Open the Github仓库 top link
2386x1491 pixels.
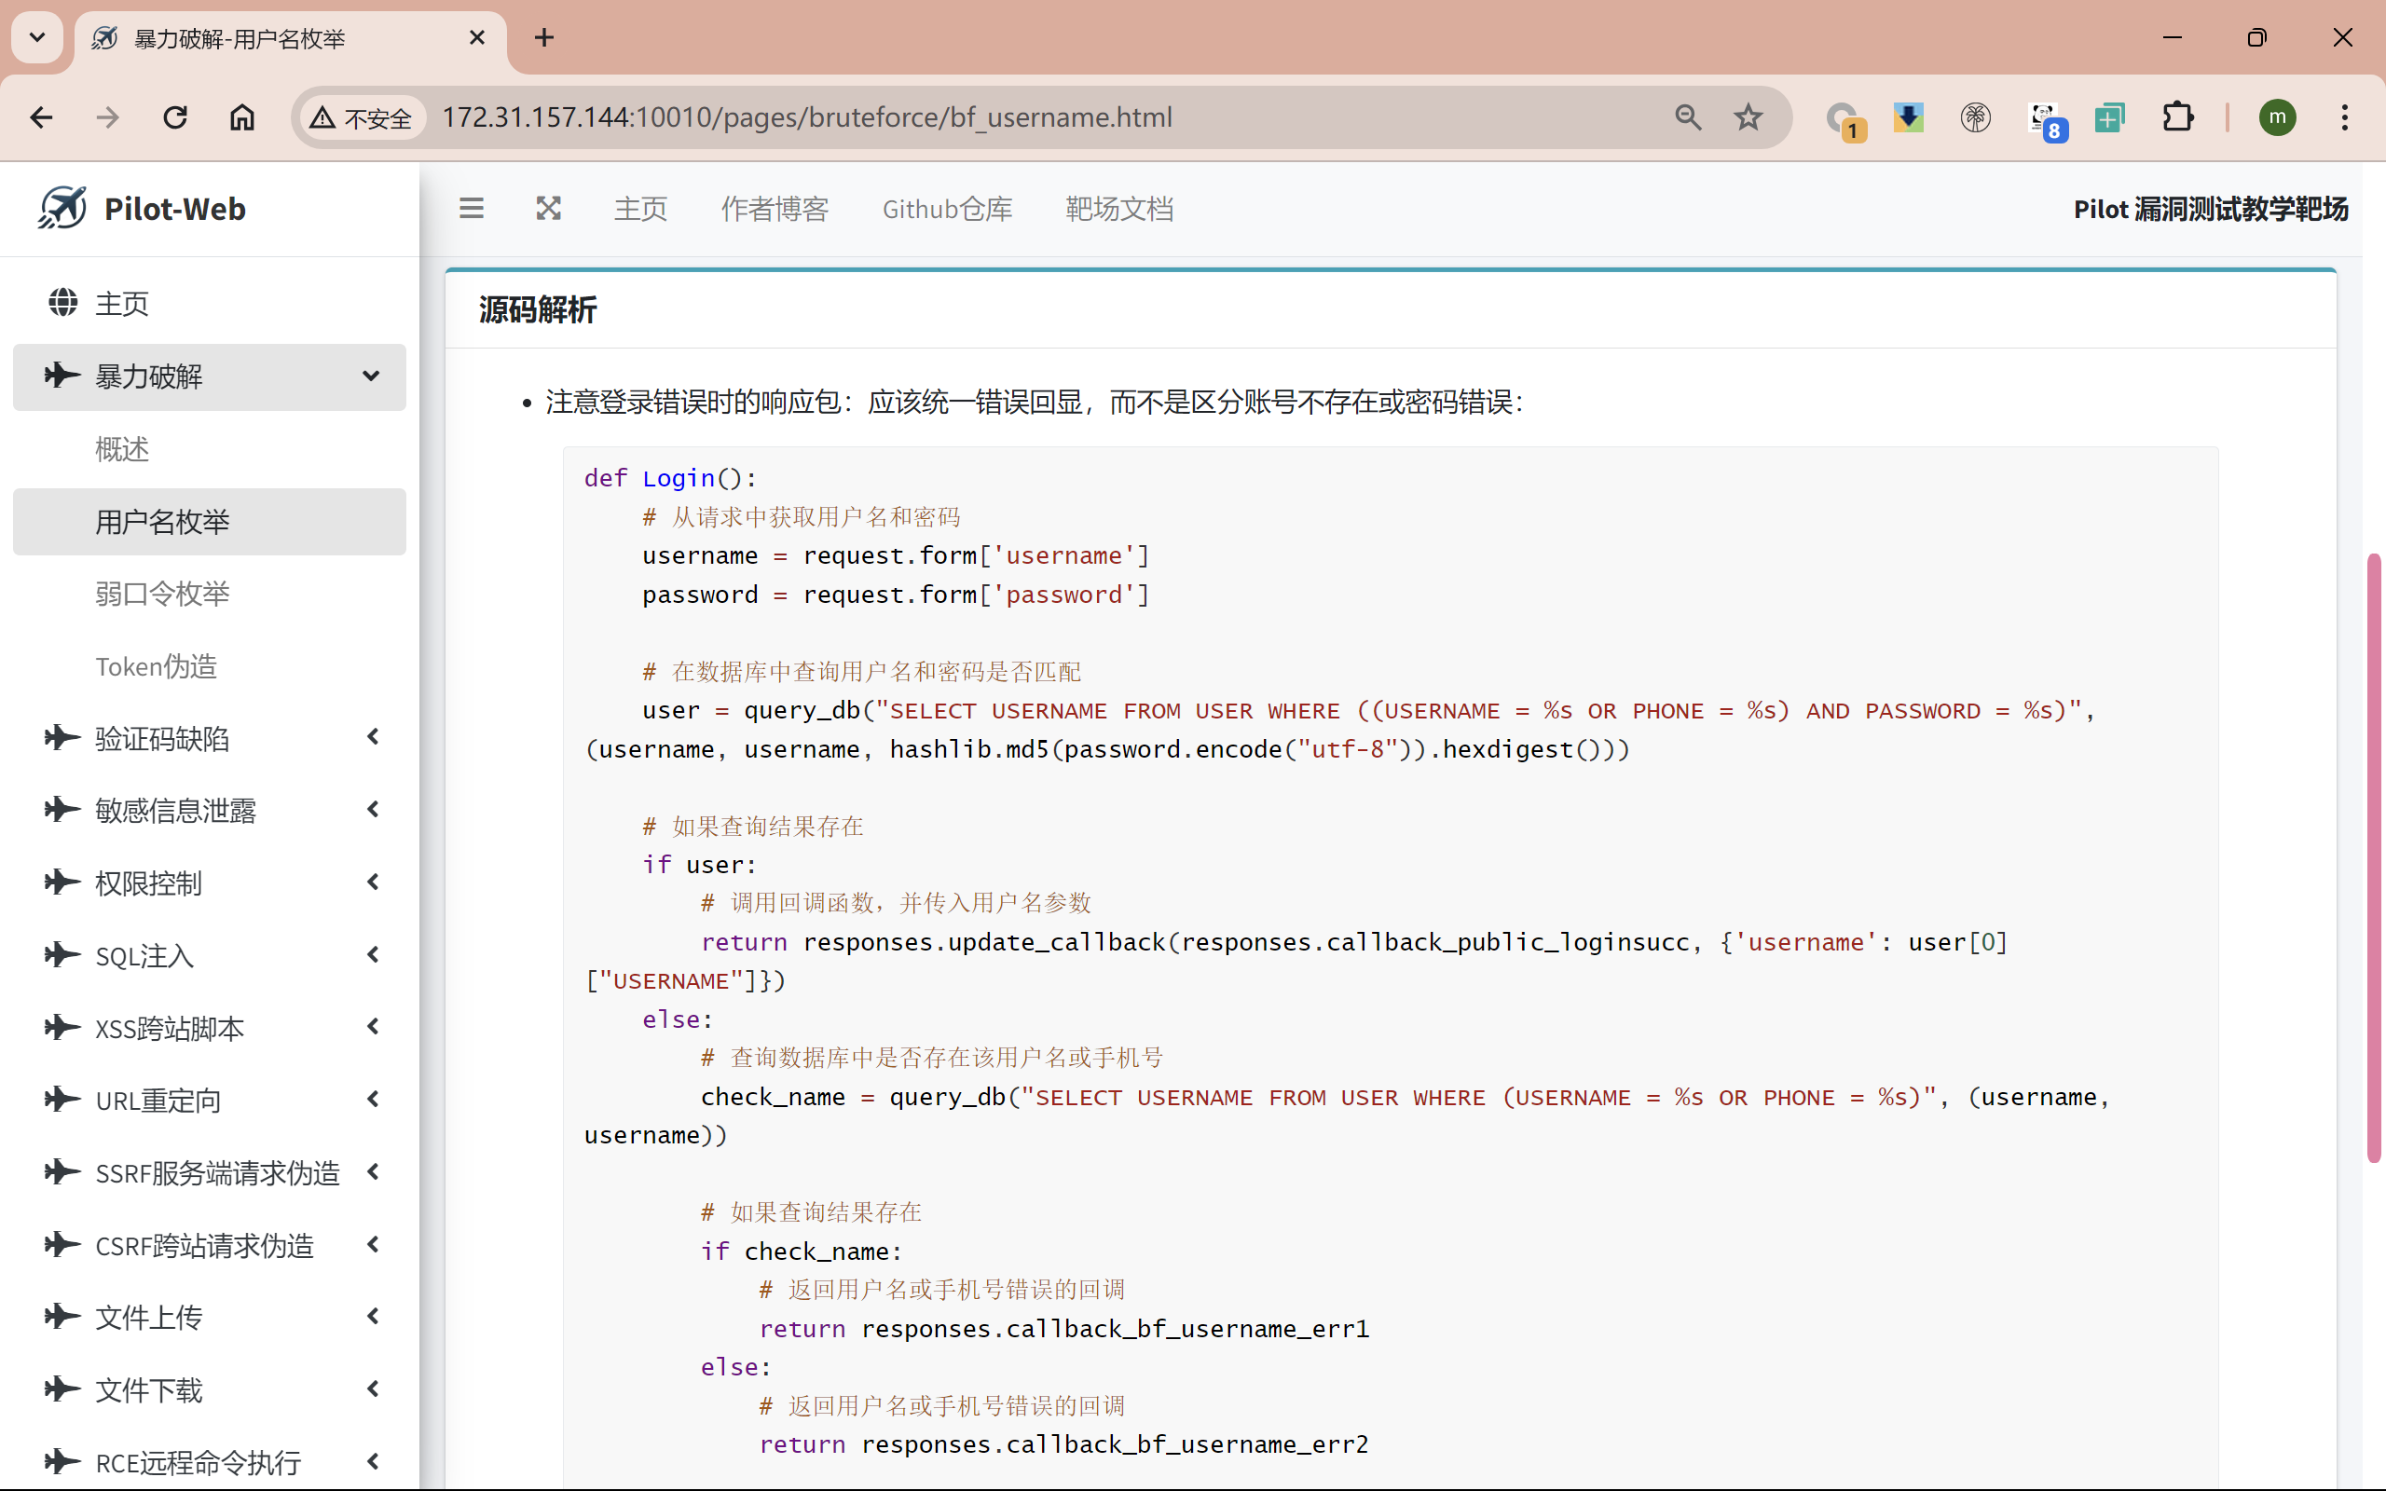click(947, 209)
